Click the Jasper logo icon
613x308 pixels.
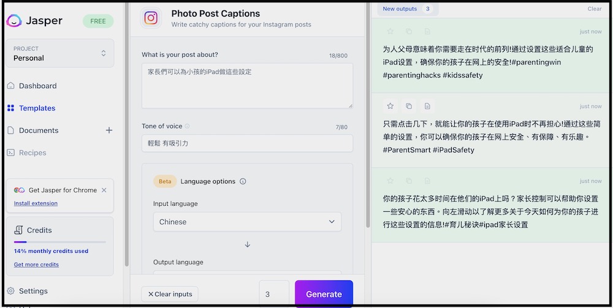tap(14, 21)
